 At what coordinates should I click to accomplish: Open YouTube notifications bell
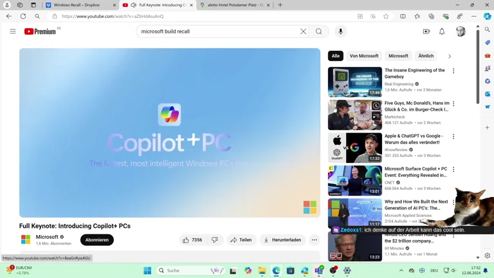point(442,31)
